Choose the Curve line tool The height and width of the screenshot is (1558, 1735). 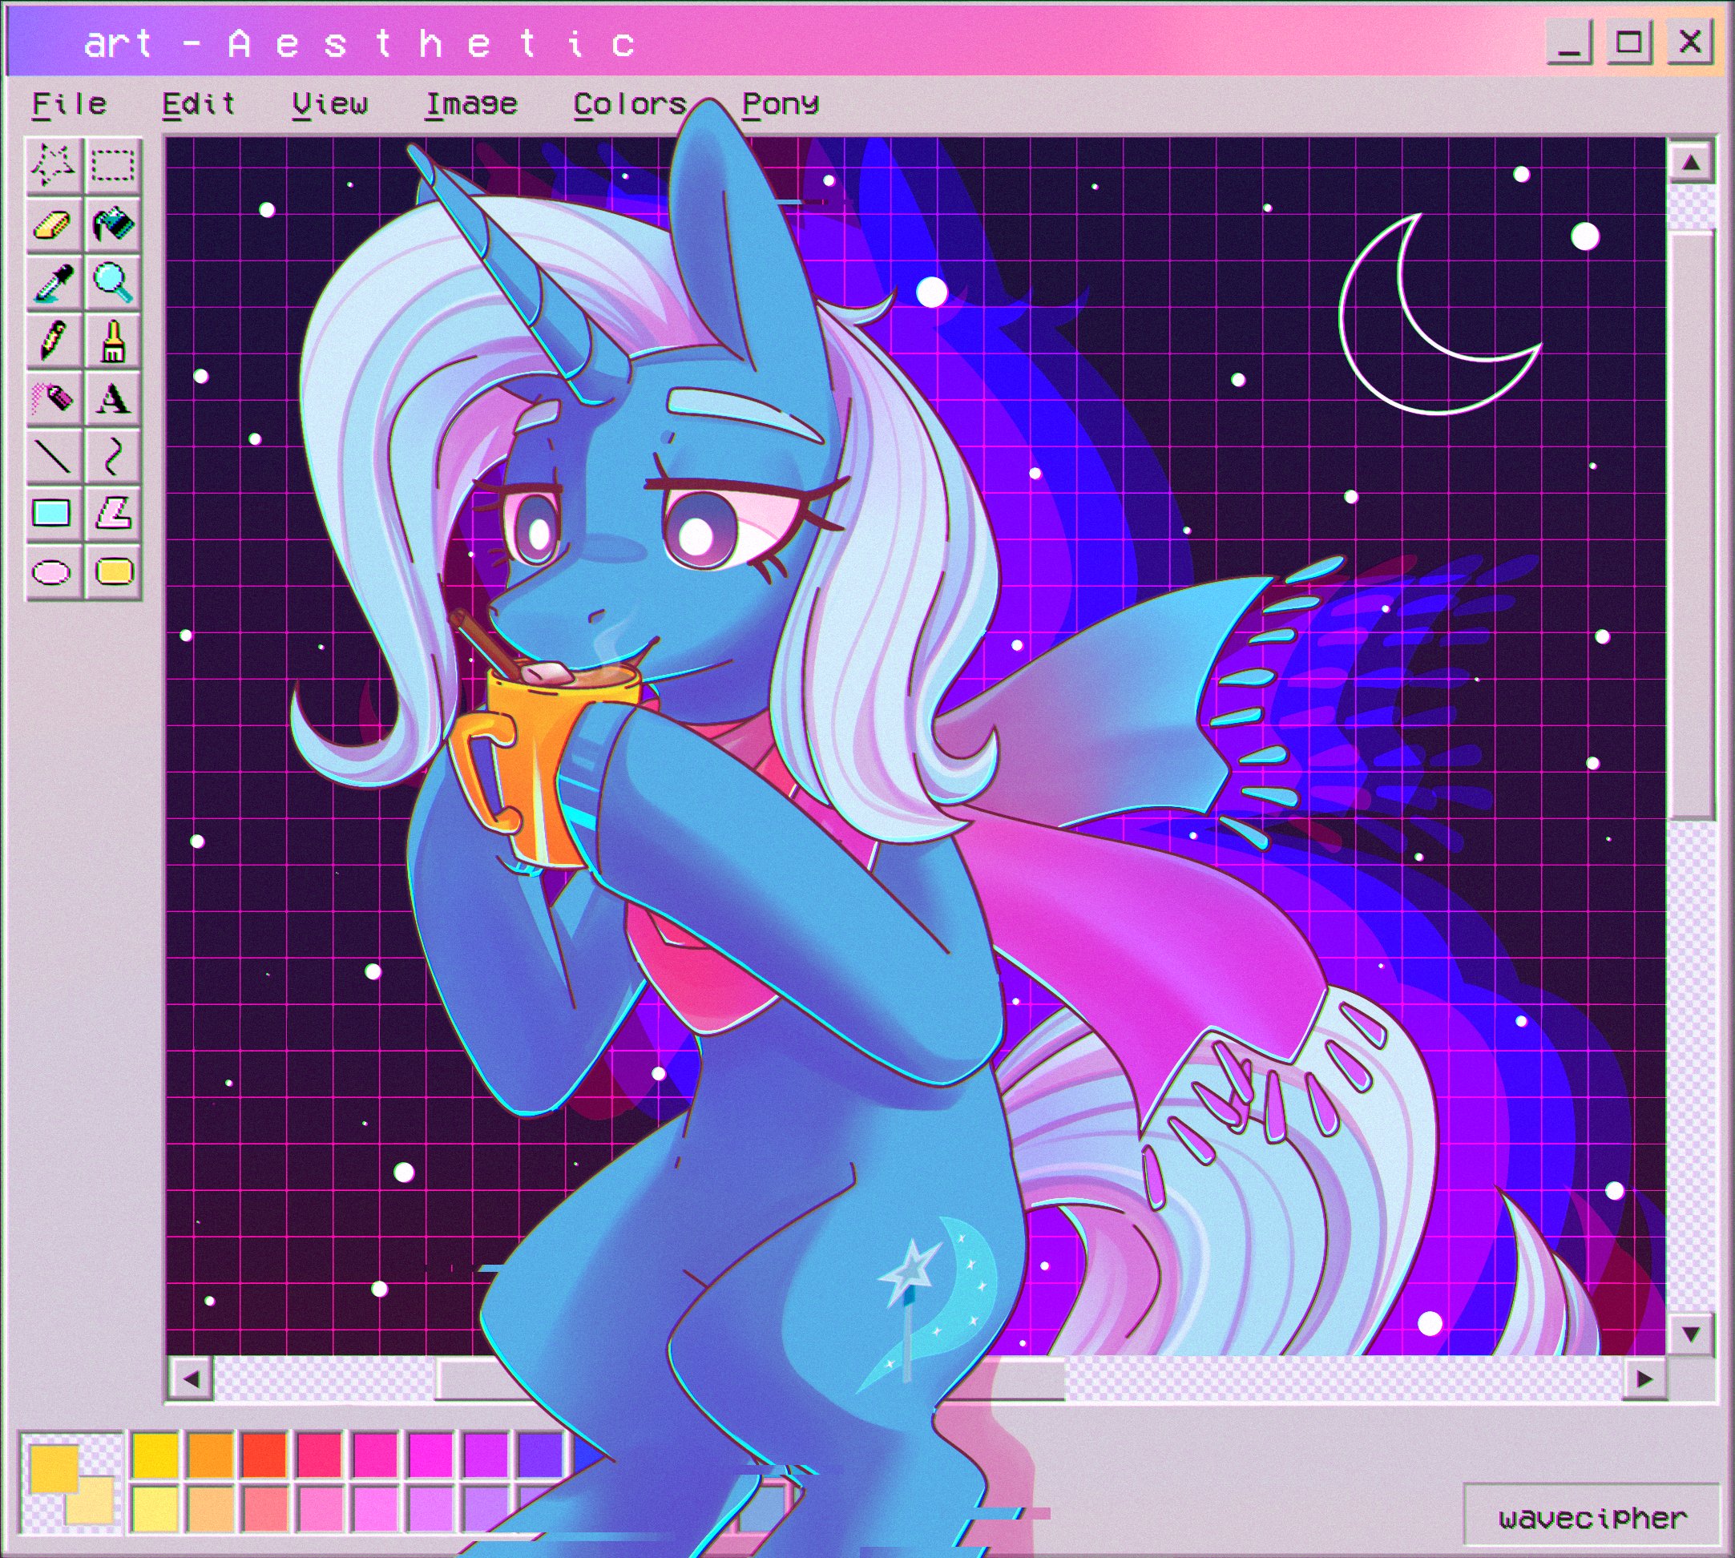click(x=113, y=455)
